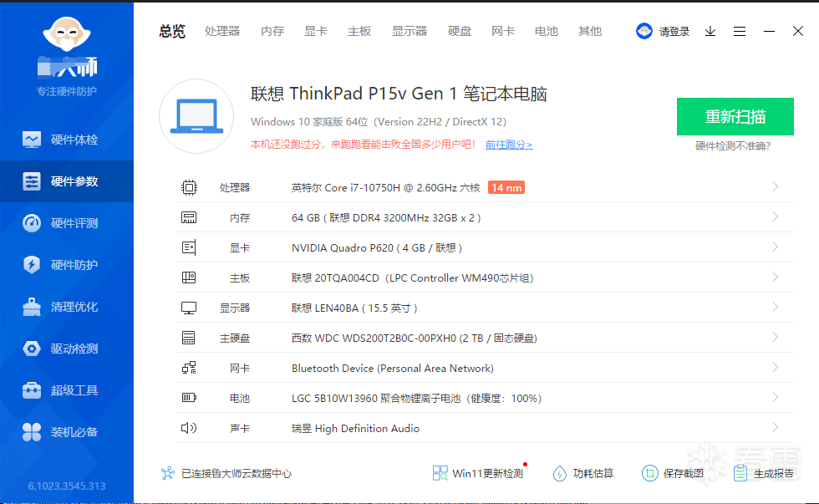Click the 驱动检测 hexagon icon
The height and width of the screenshot is (504, 819).
click(32, 349)
